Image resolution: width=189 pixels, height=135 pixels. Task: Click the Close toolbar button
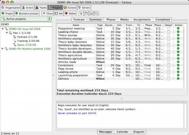point(48,14)
